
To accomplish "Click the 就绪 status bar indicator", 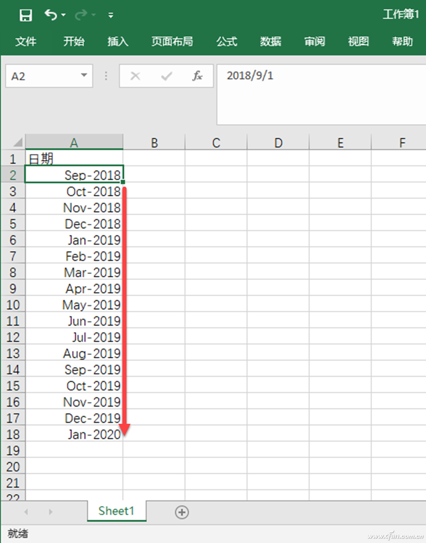I will (18, 533).
